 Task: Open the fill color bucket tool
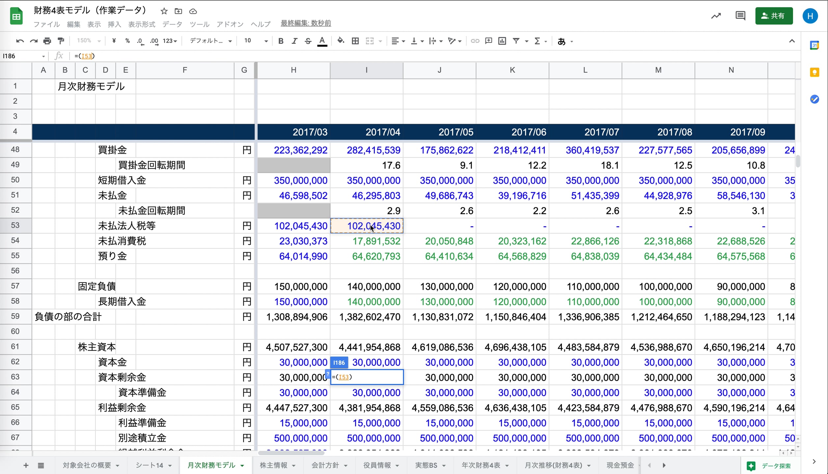click(x=341, y=41)
